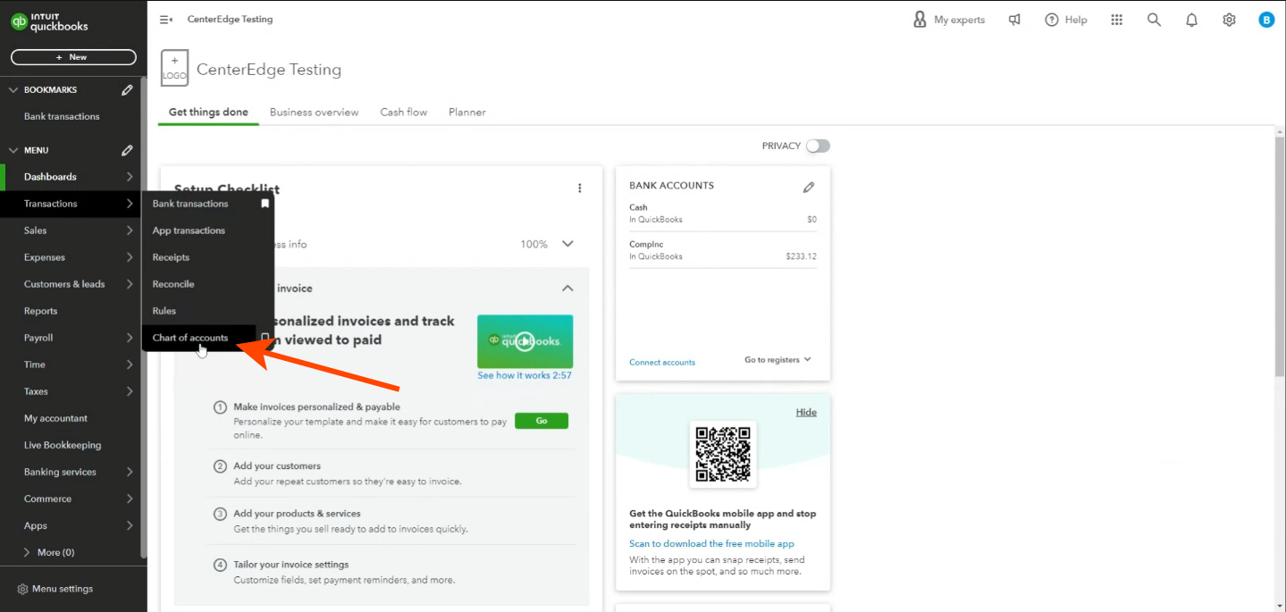Expand the Commerce submenu arrow
This screenshot has width=1286, height=612.
(130, 499)
